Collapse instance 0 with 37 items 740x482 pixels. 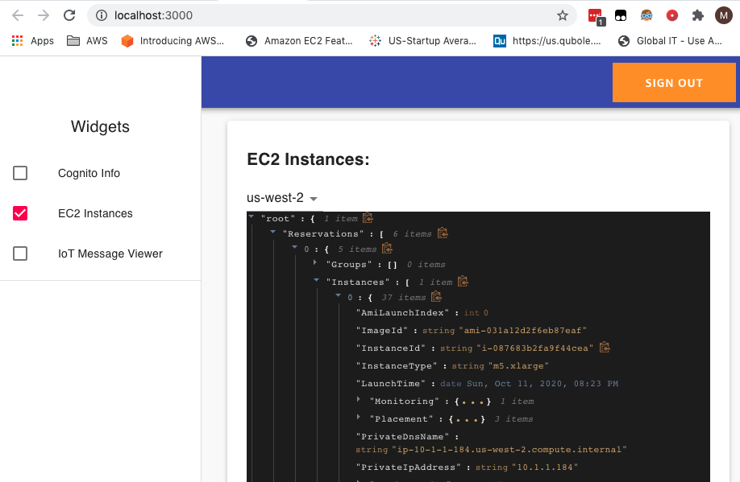click(x=338, y=295)
